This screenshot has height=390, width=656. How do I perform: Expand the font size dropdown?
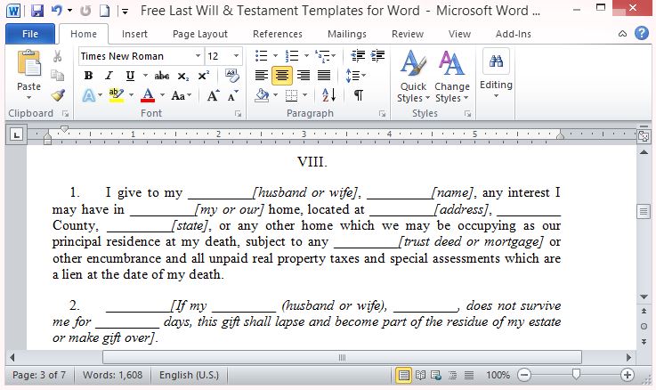tap(235, 56)
